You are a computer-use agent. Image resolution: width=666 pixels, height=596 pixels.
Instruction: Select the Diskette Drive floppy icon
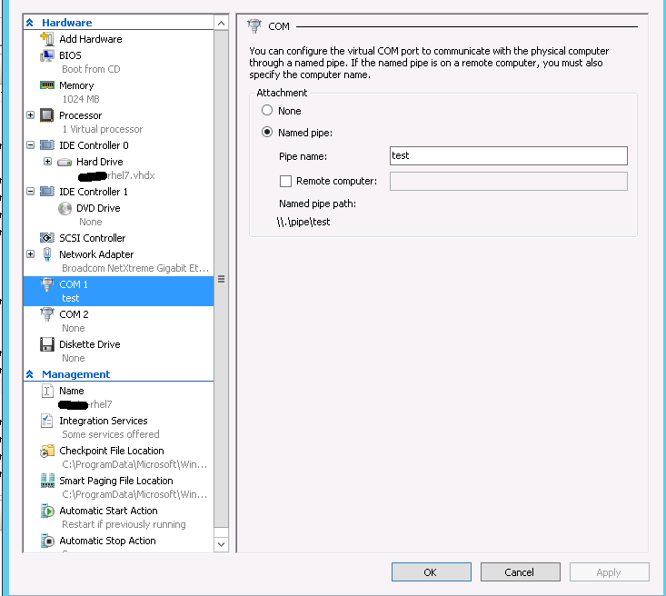47,344
